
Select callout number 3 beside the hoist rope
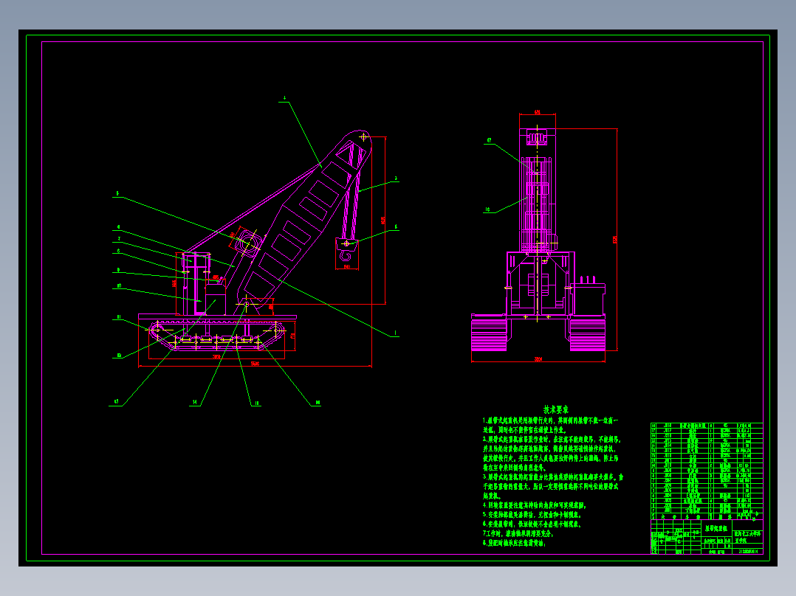[x=396, y=179]
